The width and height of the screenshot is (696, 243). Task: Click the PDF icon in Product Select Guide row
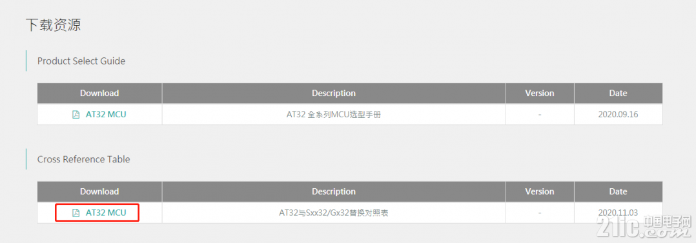coord(76,114)
